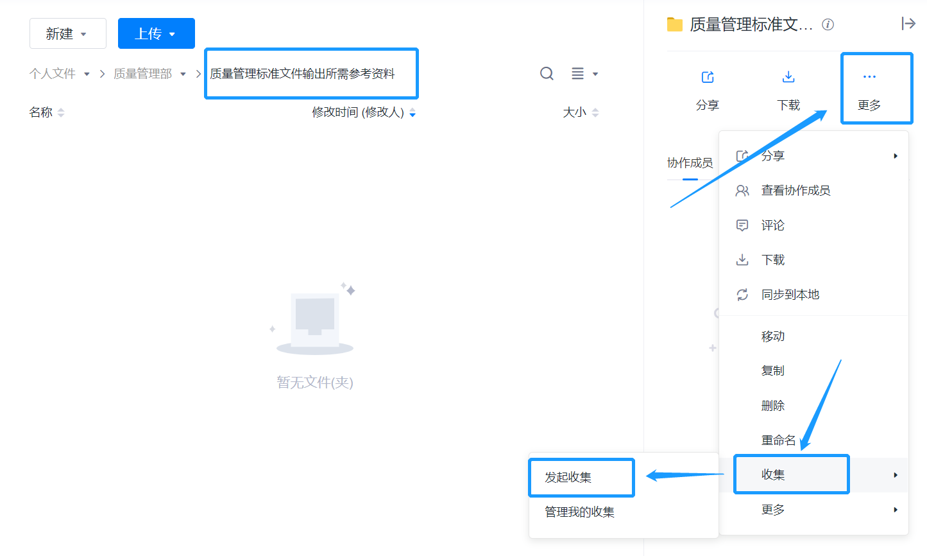Expand the 质量管理部 breadcrumb dropdown arrow
This screenshot has height=556, width=927.
pyautogui.click(x=183, y=74)
